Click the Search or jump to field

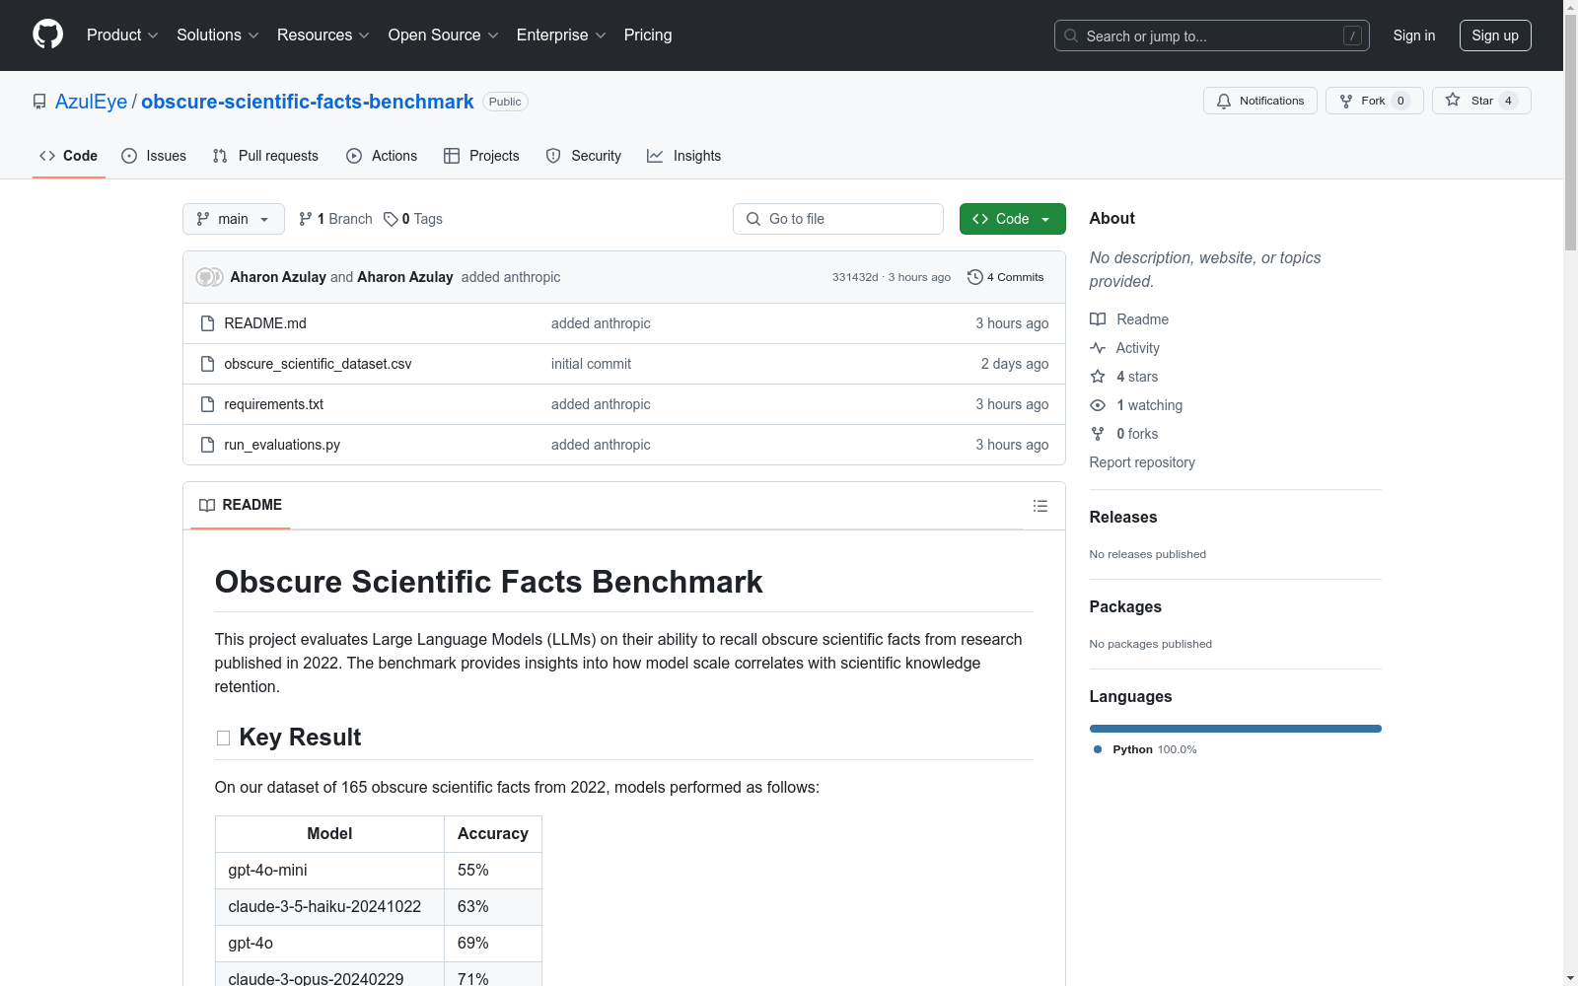click(1212, 35)
